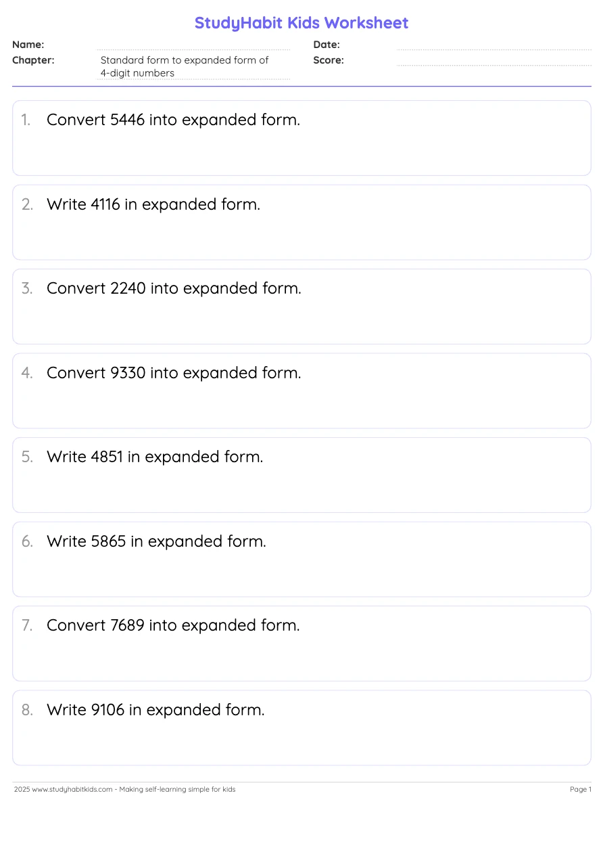
Task: Click the answer area for question 8
Action: tap(301, 742)
